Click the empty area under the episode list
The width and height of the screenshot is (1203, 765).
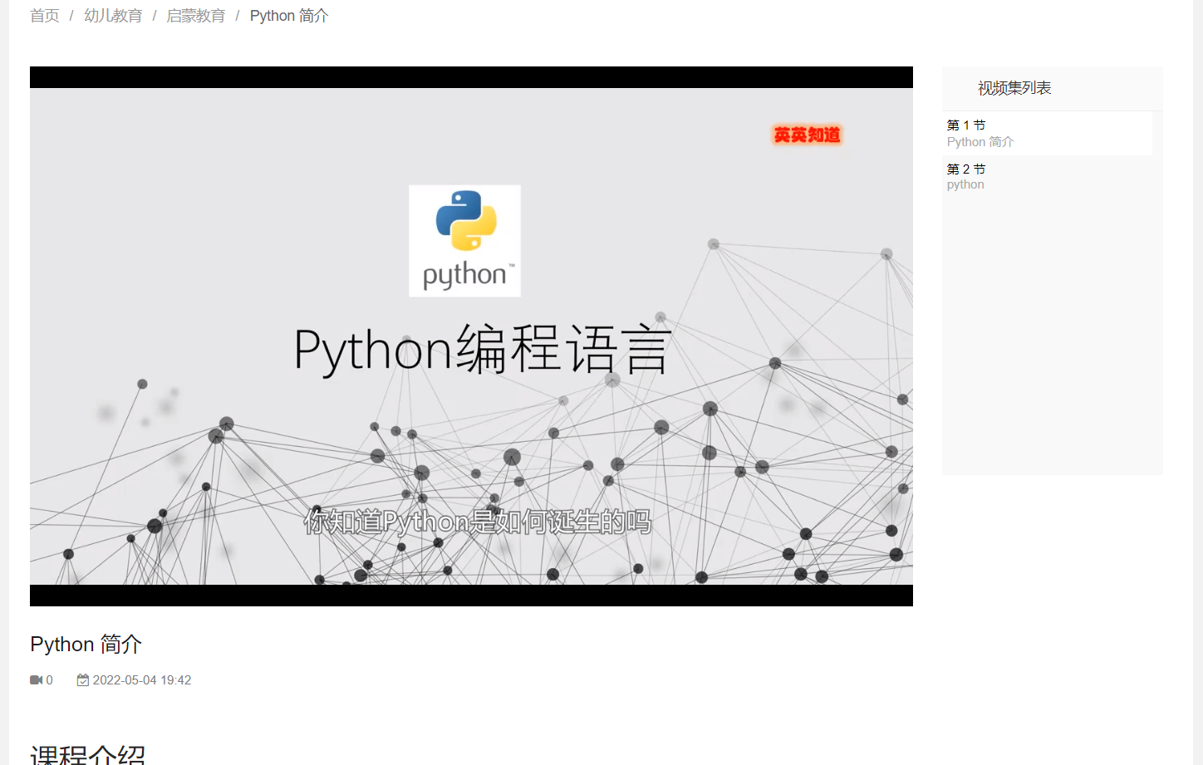pos(1052,332)
